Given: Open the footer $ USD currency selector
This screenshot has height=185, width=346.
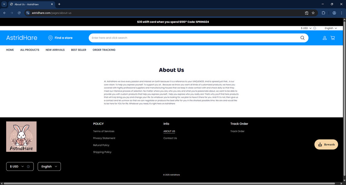Looking at the screenshot, I should [20, 167].
